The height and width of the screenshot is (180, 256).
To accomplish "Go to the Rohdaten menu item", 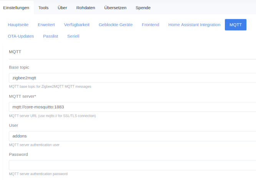I will click(86, 8).
